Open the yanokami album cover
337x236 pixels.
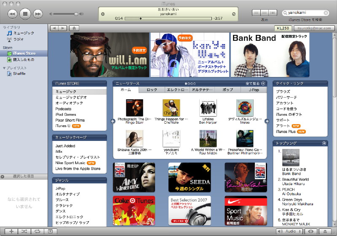point(171,138)
